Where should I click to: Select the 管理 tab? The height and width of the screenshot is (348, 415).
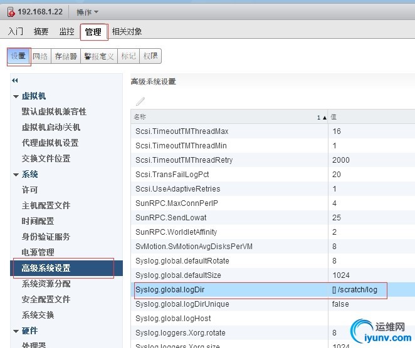[x=93, y=32]
